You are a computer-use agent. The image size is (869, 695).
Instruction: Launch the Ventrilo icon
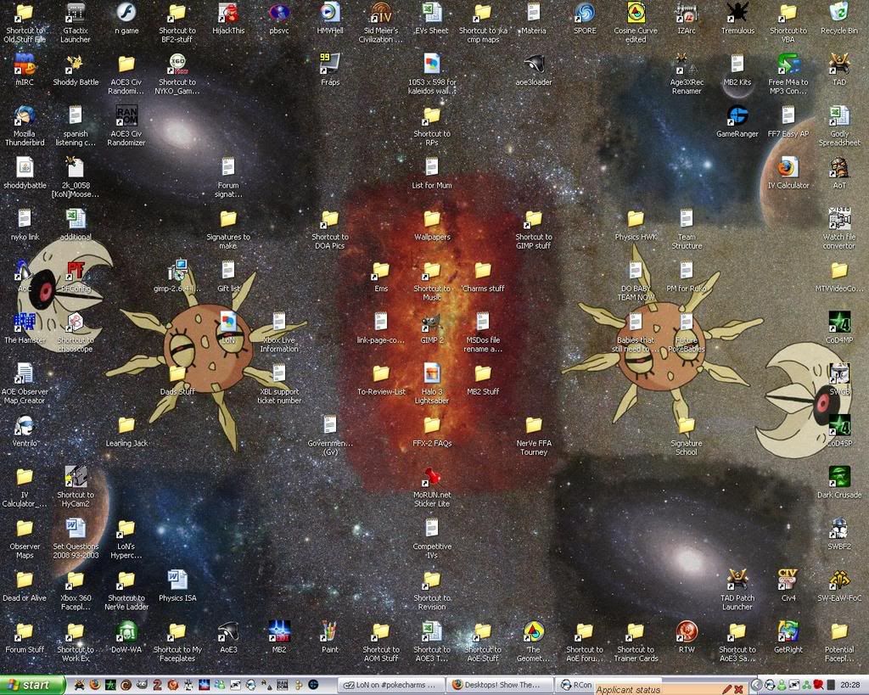tap(25, 425)
